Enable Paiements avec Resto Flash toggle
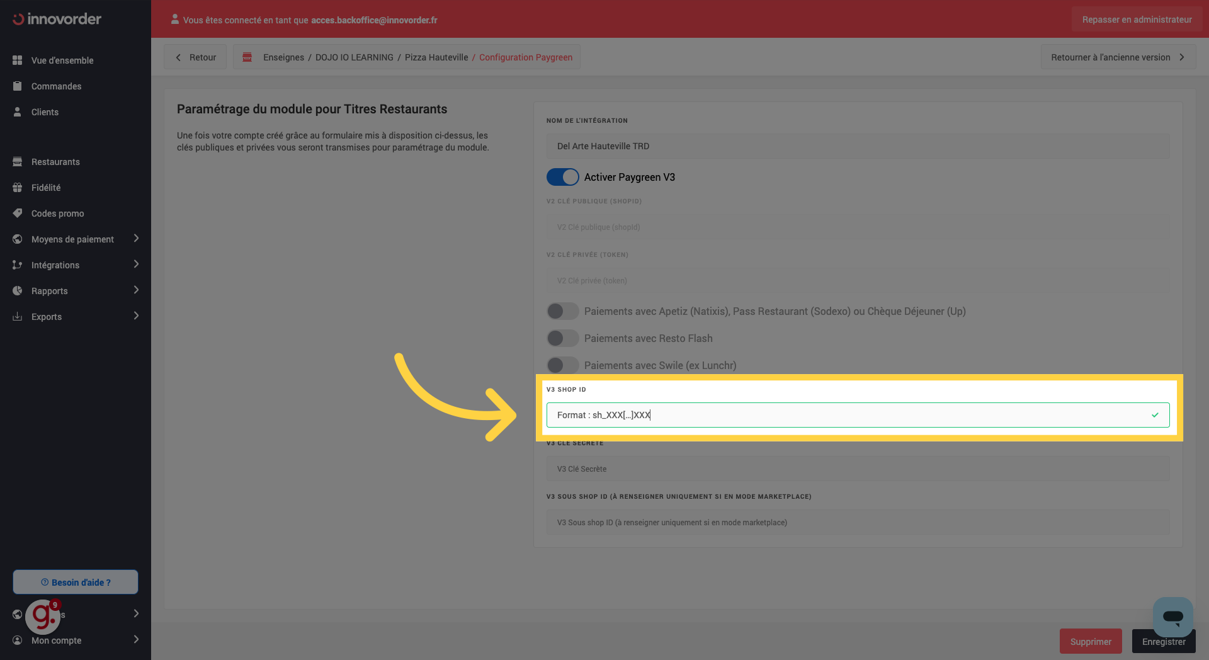Viewport: 1209px width, 660px height. click(562, 338)
